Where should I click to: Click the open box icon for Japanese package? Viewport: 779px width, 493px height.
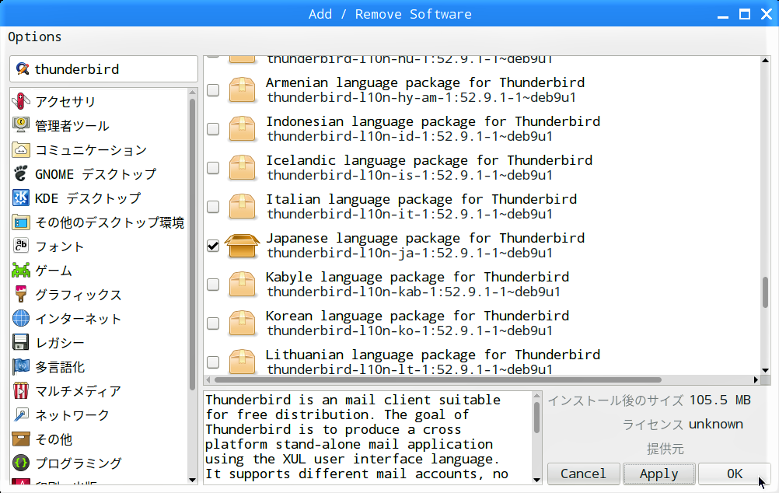(242, 246)
